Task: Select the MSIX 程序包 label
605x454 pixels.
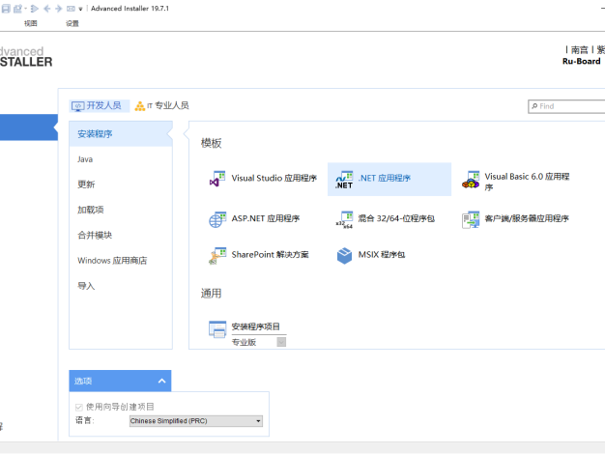Action: pyautogui.click(x=382, y=255)
